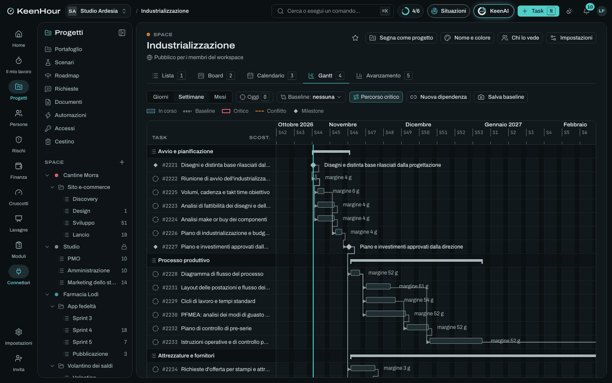Switch to the Lista tab

tap(168, 76)
